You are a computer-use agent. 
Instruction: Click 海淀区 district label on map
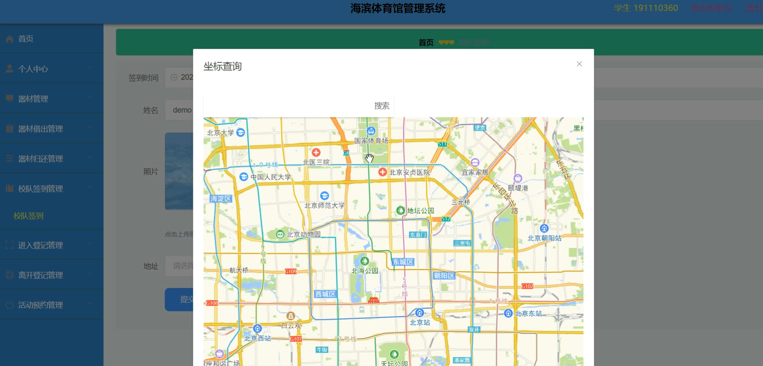pyautogui.click(x=221, y=199)
